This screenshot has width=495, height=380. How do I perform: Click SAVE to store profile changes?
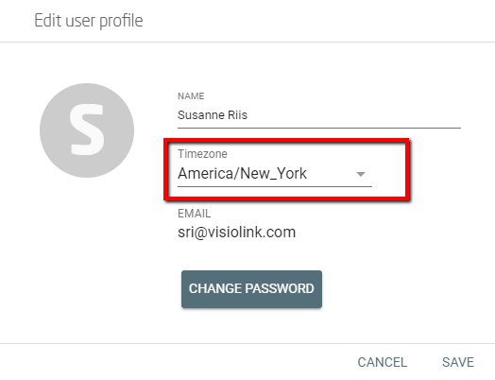tap(458, 362)
